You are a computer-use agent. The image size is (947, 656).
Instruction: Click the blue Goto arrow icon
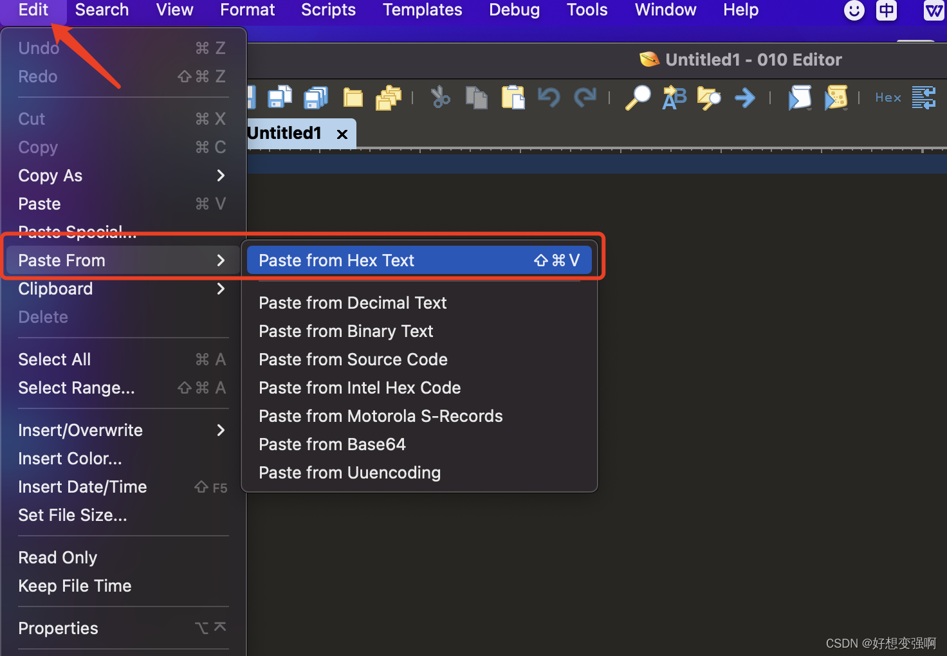(x=745, y=98)
